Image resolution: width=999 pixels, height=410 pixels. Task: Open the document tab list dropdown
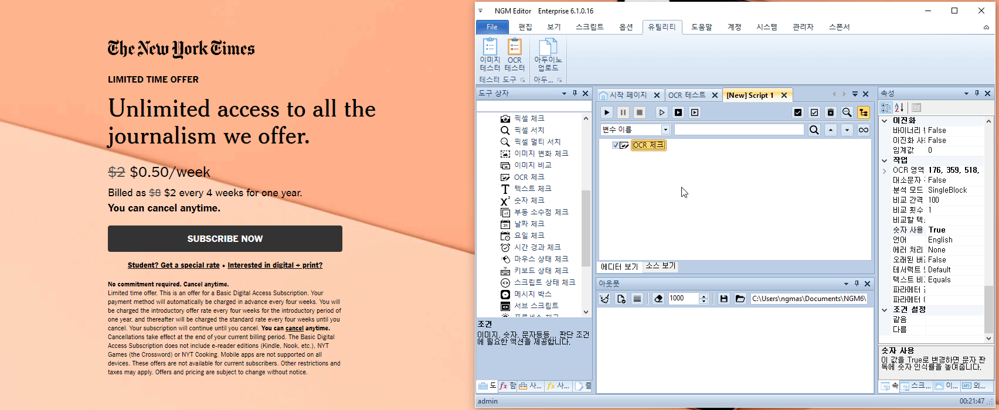(x=855, y=94)
